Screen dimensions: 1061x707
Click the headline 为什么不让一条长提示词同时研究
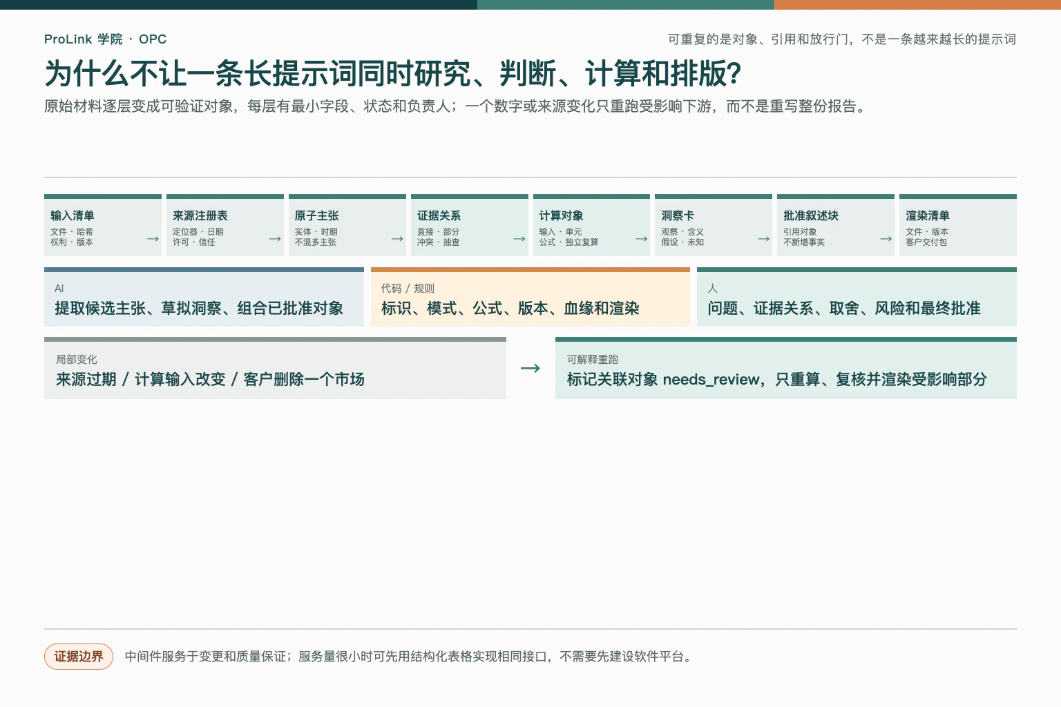point(393,73)
